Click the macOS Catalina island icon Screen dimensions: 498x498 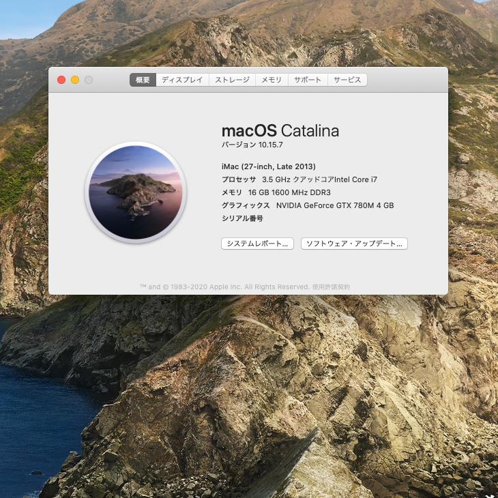pos(135,192)
